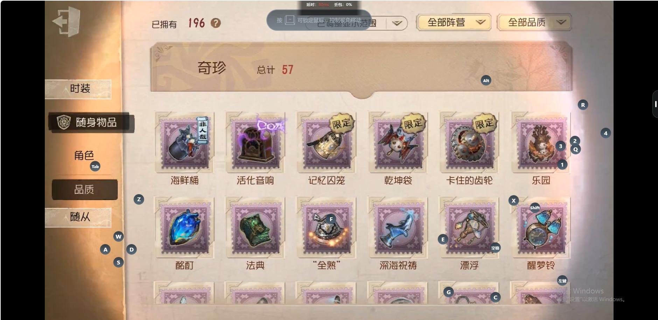Click the 漂浮 accessory thumbnail
658x320 pixels.
point(469,228)
